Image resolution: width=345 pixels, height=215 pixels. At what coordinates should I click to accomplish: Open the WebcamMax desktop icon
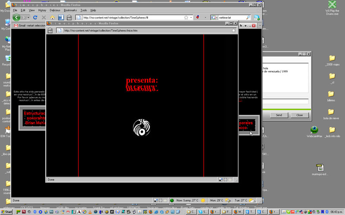point(314,130)
